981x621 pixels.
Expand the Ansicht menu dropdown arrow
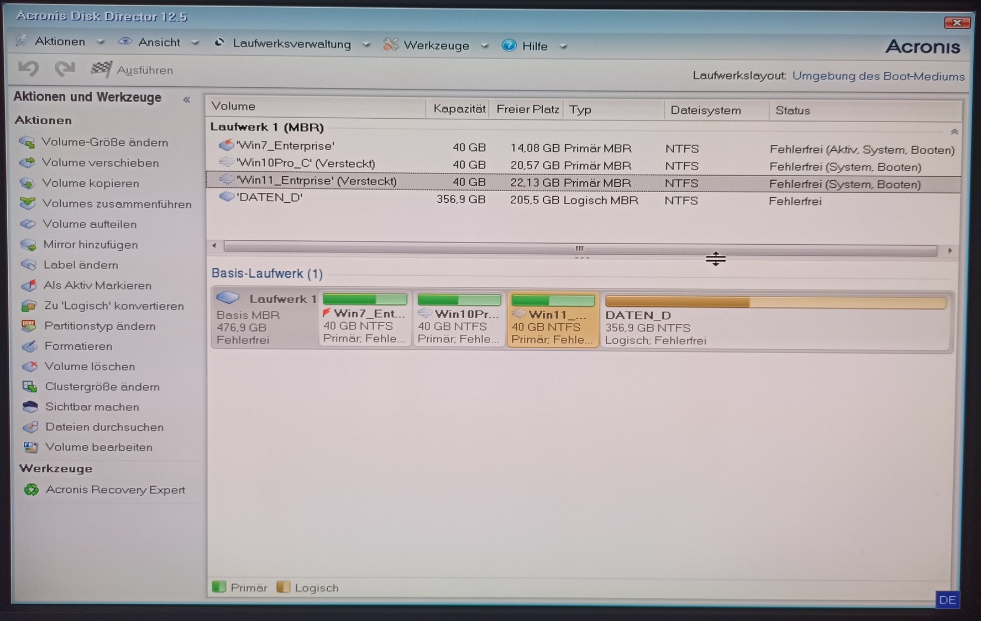point(195,43)
